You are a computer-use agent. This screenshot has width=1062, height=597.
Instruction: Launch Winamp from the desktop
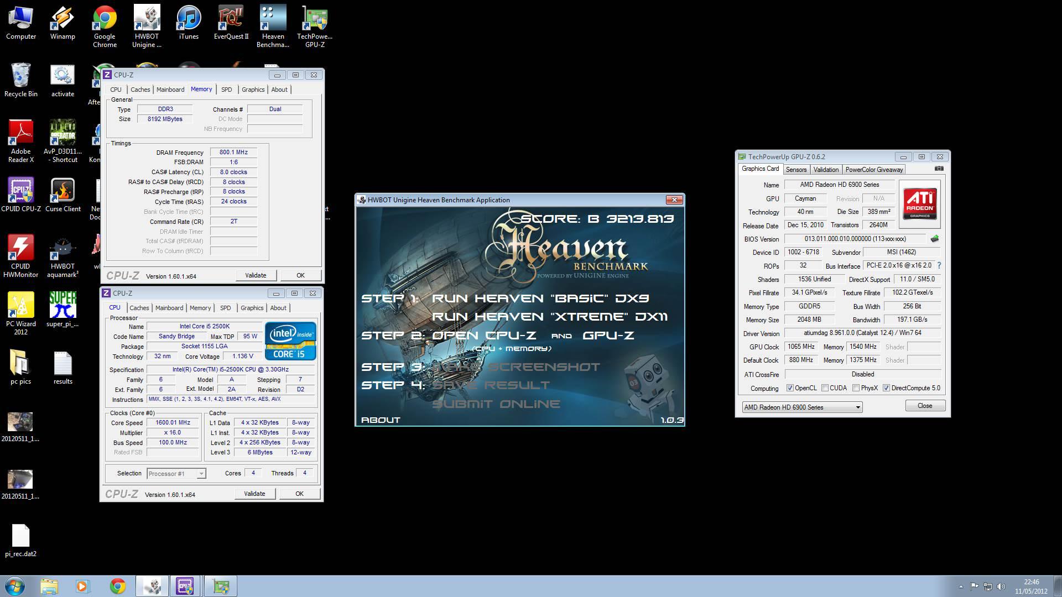(63, 23)
